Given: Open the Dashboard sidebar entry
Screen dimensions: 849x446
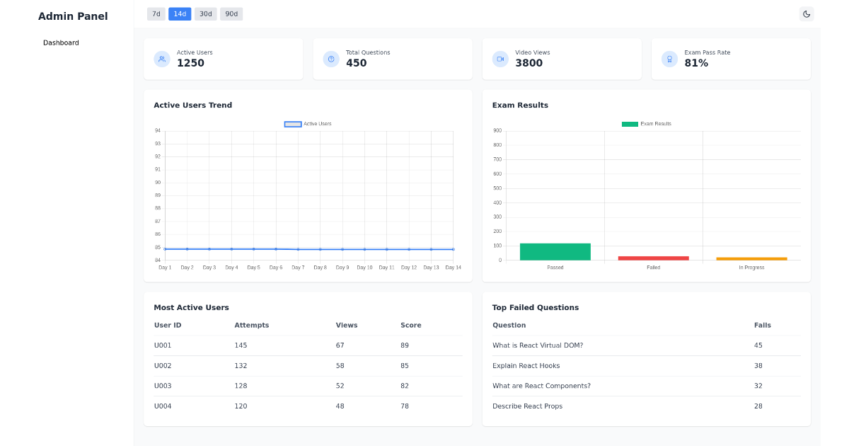Looking at the screenshot, I should tap(61, 42).
